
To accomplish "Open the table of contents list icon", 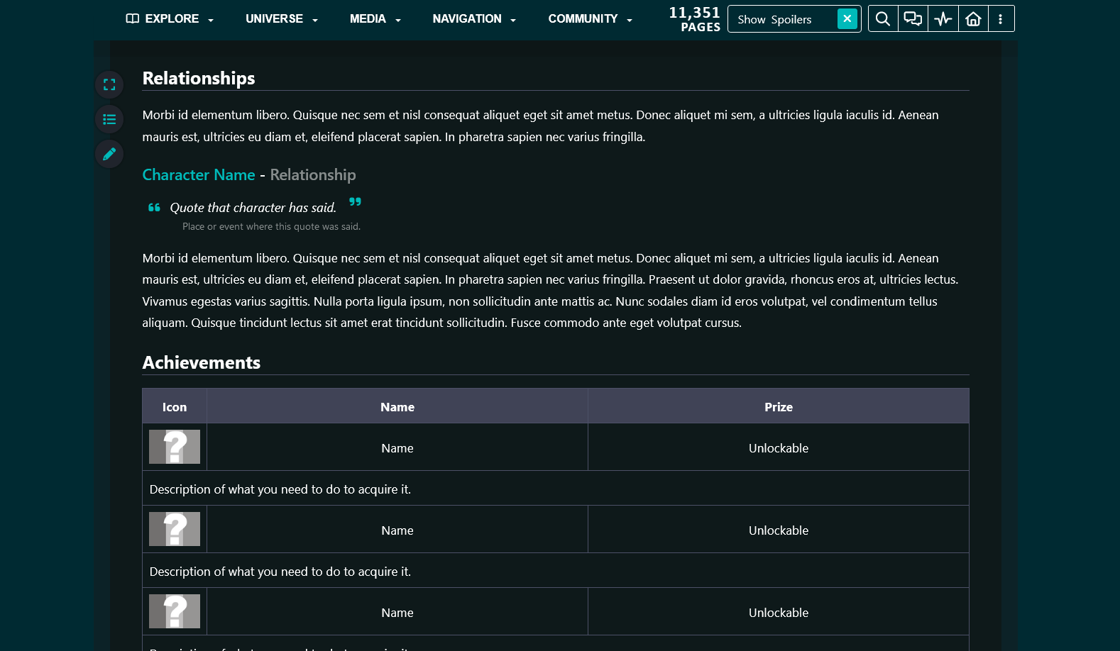I will click(109, 119).
